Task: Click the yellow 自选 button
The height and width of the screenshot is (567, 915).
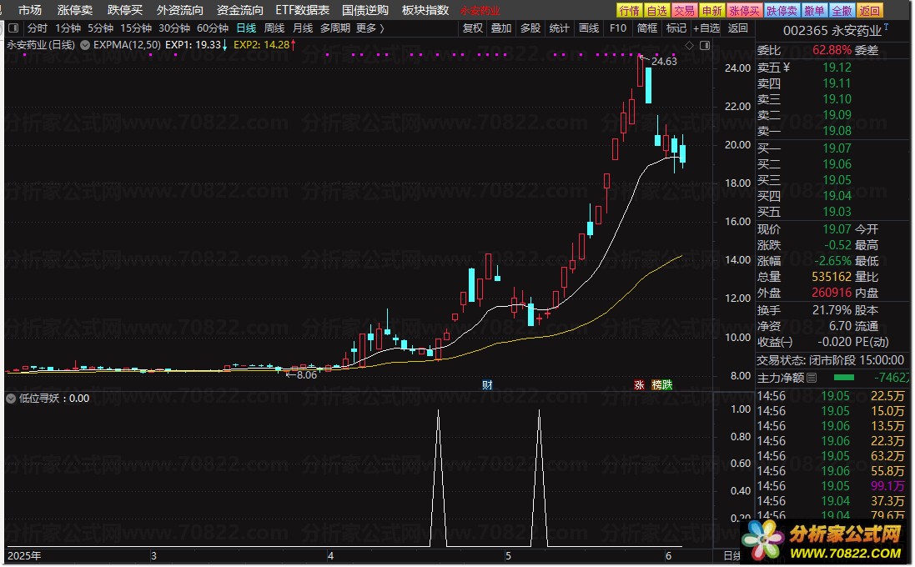Action: pos(656,11)
